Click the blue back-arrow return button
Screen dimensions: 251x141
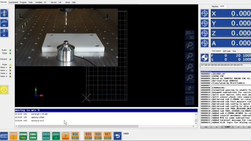[118, 136]
